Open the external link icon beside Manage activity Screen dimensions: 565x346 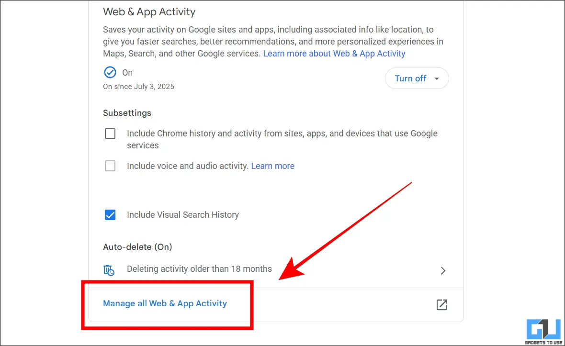click(442, 304)
